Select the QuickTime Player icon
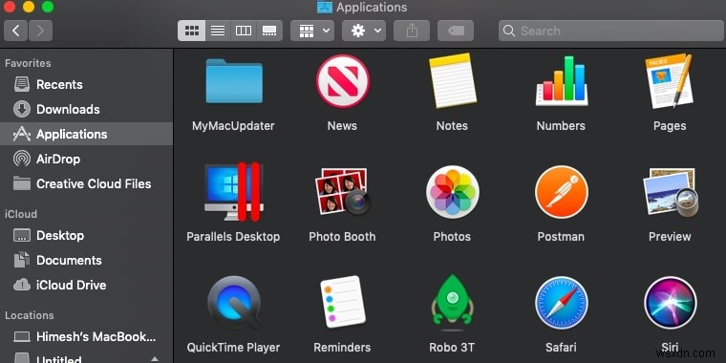This screenshot has height=363, width=726. 234,303
